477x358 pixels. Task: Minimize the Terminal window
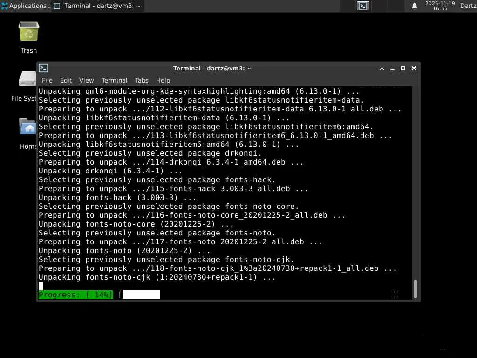pos(392,69)
